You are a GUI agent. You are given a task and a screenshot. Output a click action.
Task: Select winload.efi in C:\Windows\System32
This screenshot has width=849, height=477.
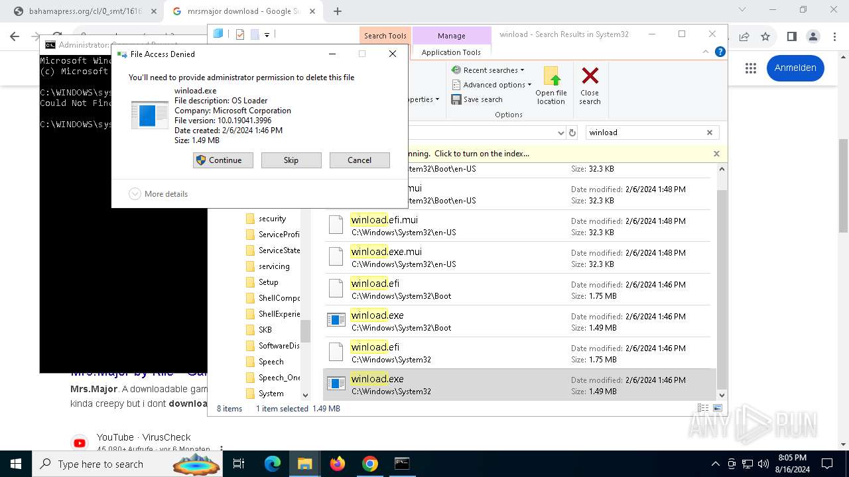point(517,353)
